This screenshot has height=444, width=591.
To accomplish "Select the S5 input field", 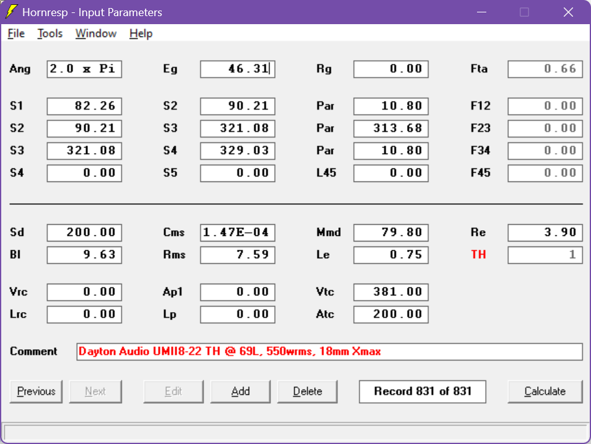I will pos(238,173).
